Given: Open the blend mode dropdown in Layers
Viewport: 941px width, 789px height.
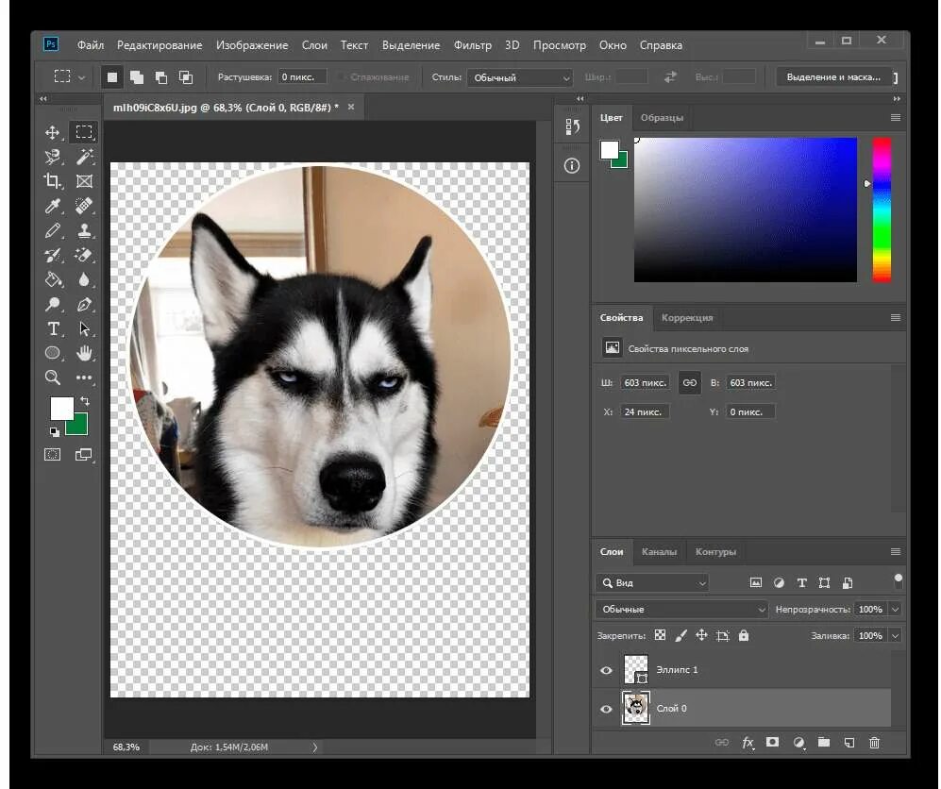Looking at the screenshot, I should [x=682, y=610].
